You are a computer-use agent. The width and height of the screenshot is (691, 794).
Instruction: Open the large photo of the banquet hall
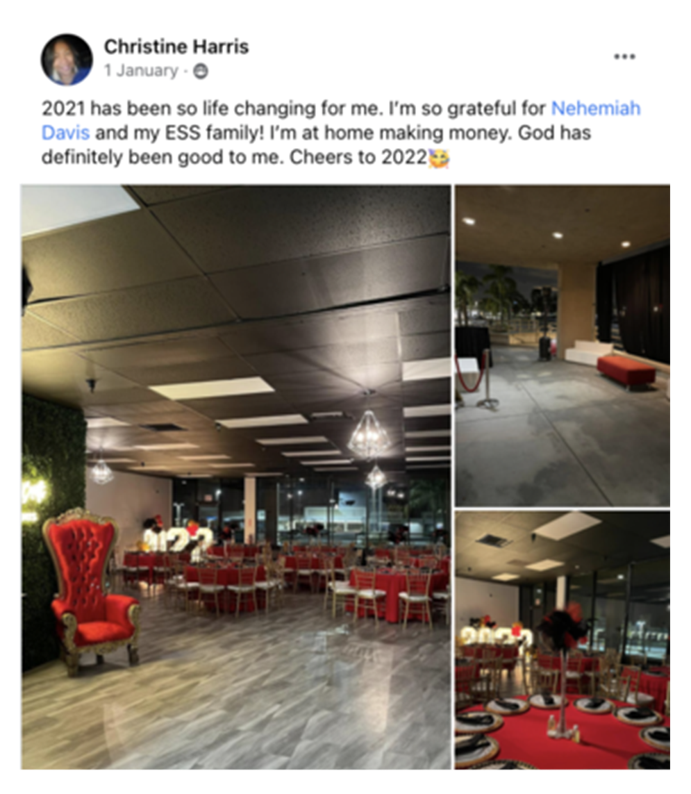(x=236, y=477)
